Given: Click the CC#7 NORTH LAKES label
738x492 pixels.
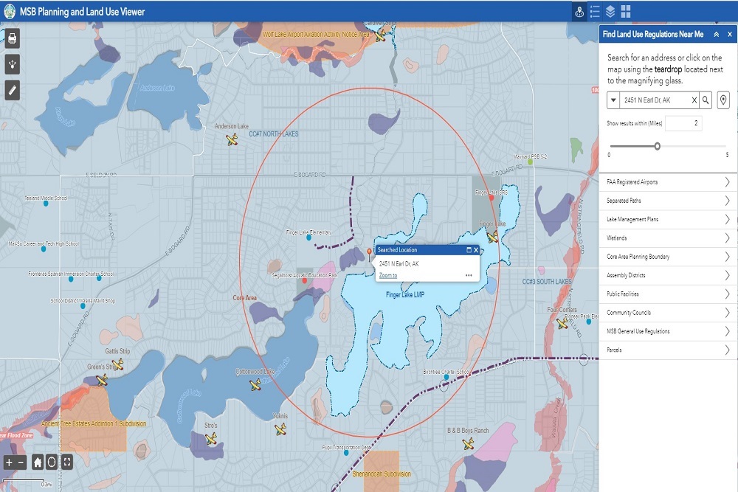Looking at the screenshot, I should click(x=274, y=134).
